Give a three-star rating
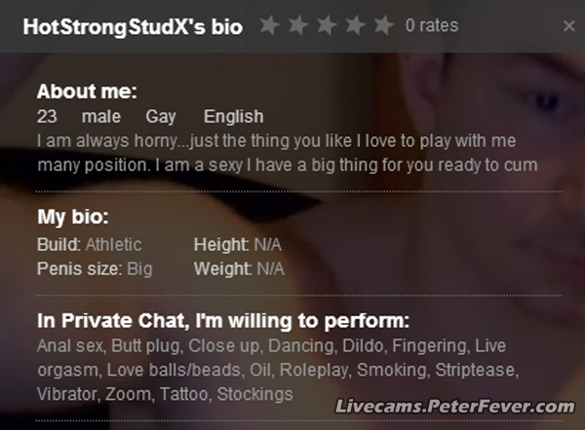Screen dimensions: 585x430 [327, 25]
